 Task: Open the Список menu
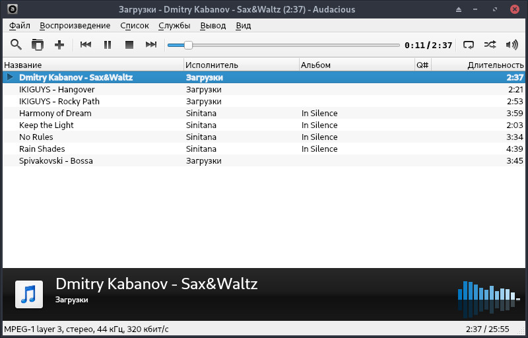coord(135,26)
